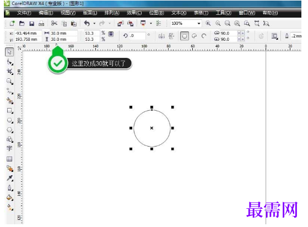This screenshot has height=227, width=308.
Task: Click the Zoom out magnifier icon
Action: [218, 23]
